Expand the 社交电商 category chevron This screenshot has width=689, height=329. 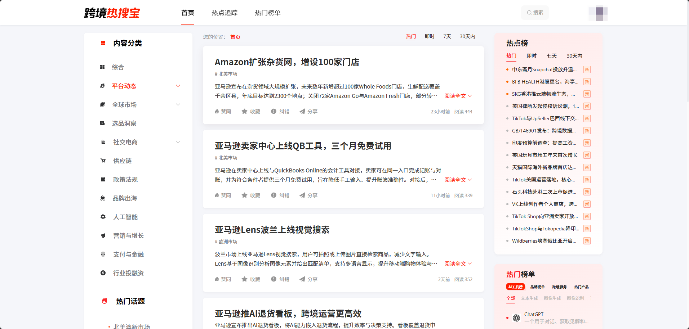(x=178, y=142)
